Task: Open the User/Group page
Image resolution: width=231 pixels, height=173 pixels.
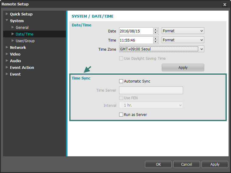Action: pos(25,41)
